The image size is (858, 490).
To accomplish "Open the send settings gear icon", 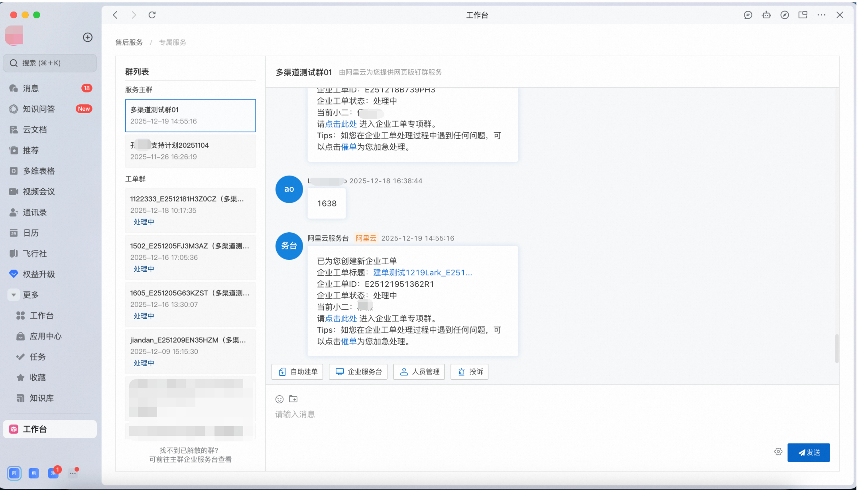I will 778,452.
